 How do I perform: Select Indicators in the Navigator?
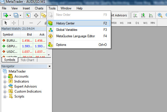click(22, 81)
